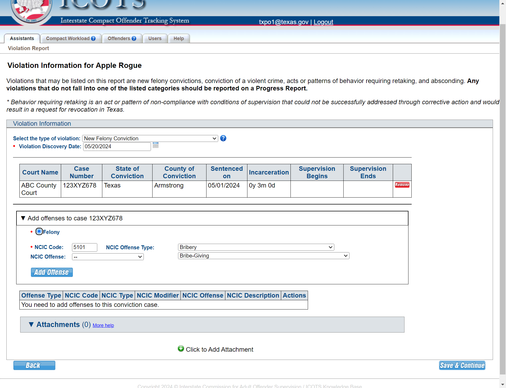This screenshot has height=388, width=506.
Task: Remove the ABC County Court case row
Action: coord(402,185)
